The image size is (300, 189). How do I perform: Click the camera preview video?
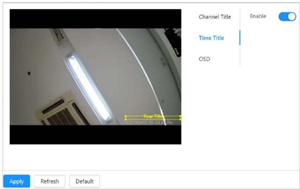(x=95, y=77)
